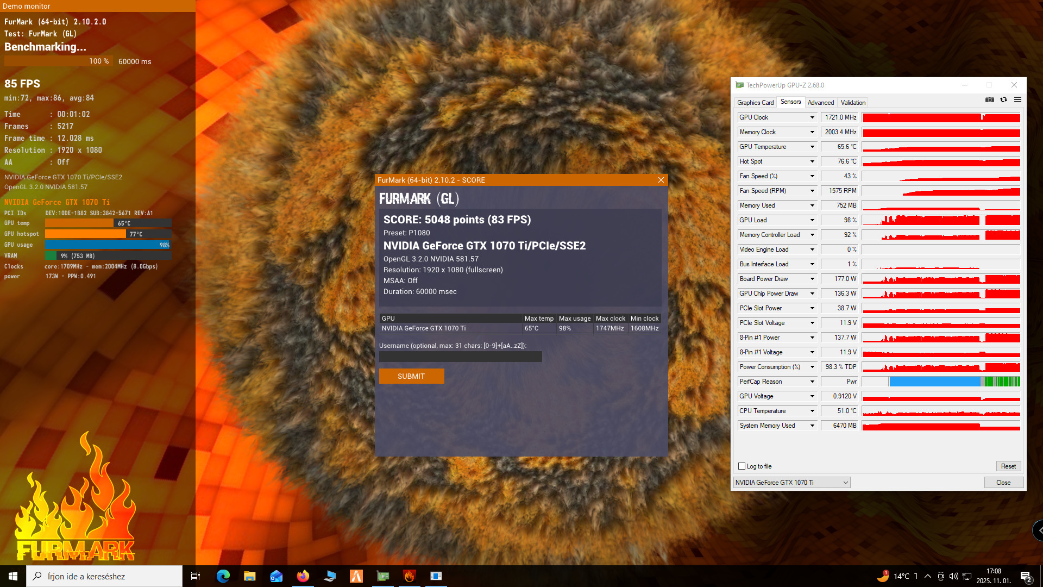This screenshot has width=1043, height=587.
Task: Switch to the Graphics Card tab
Action: tap(755, 103)
